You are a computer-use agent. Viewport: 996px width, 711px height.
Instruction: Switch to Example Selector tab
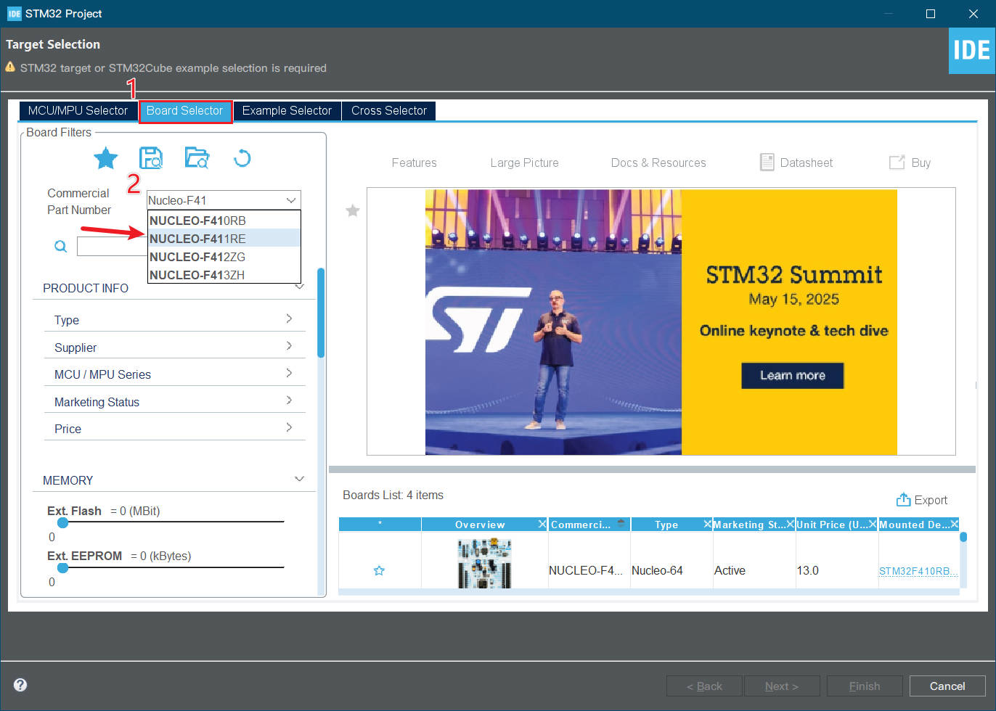(x=287, y=110)
